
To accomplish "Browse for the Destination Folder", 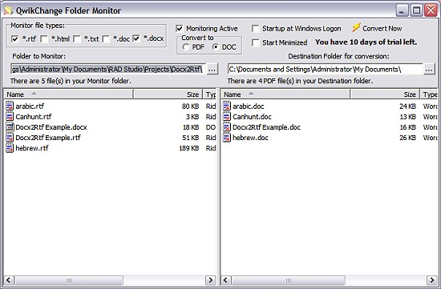I will (x=429, y=70).
